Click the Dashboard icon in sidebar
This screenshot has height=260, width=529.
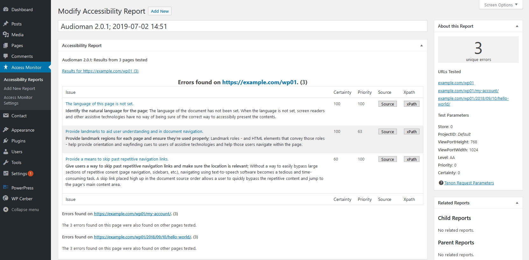(6, 10)
